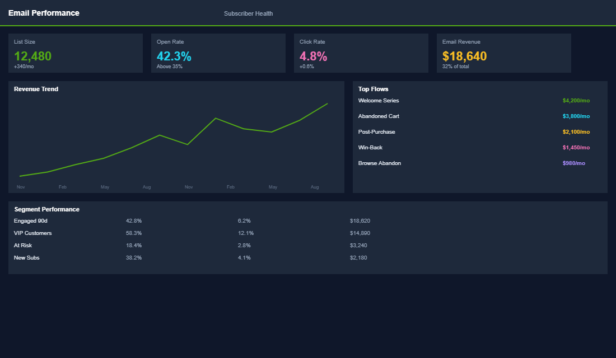Open the Welcome Series flow
This screenshot has height=358, width=616.
[x=379, y=100]
